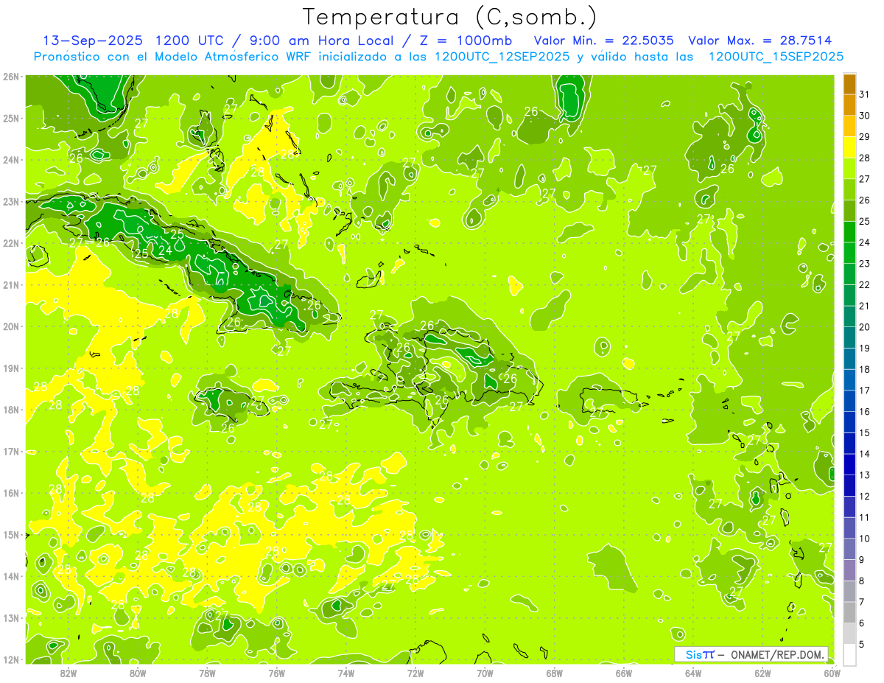
Task: Click the 1200UTC_15SEP2025 valid-until time
Action: tap(776, 56)
